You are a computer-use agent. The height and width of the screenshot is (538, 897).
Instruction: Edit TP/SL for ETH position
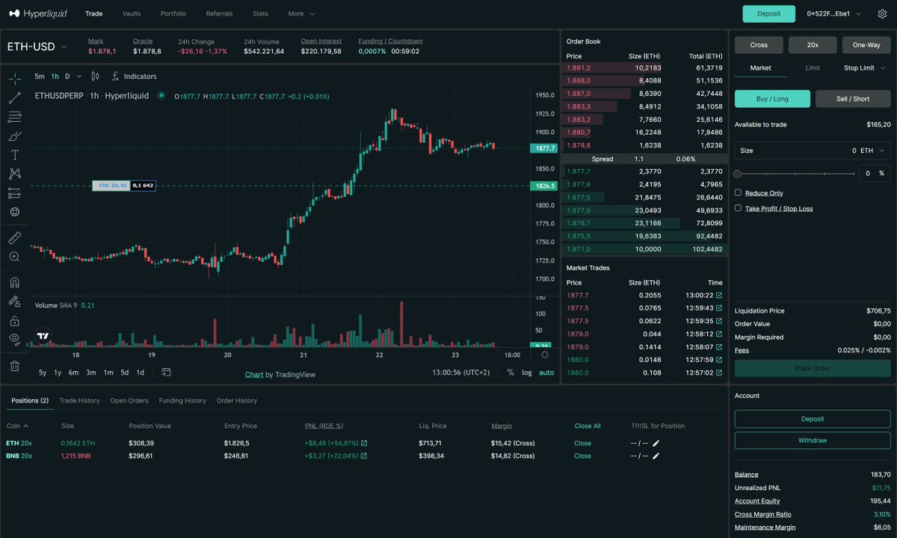(x=656, y=443)
